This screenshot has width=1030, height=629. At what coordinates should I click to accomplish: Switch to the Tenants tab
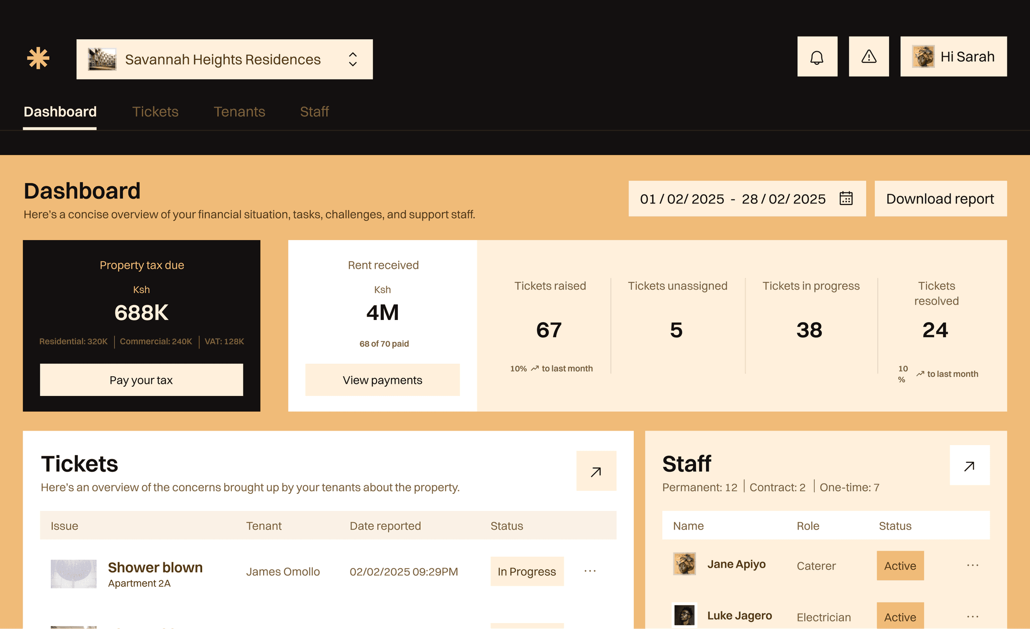(239, 112)
